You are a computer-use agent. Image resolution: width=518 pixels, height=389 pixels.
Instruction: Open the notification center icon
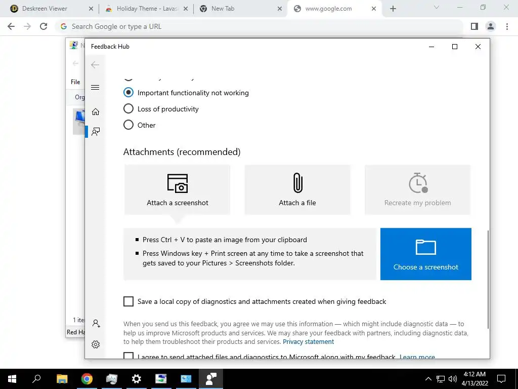point(501,379)
